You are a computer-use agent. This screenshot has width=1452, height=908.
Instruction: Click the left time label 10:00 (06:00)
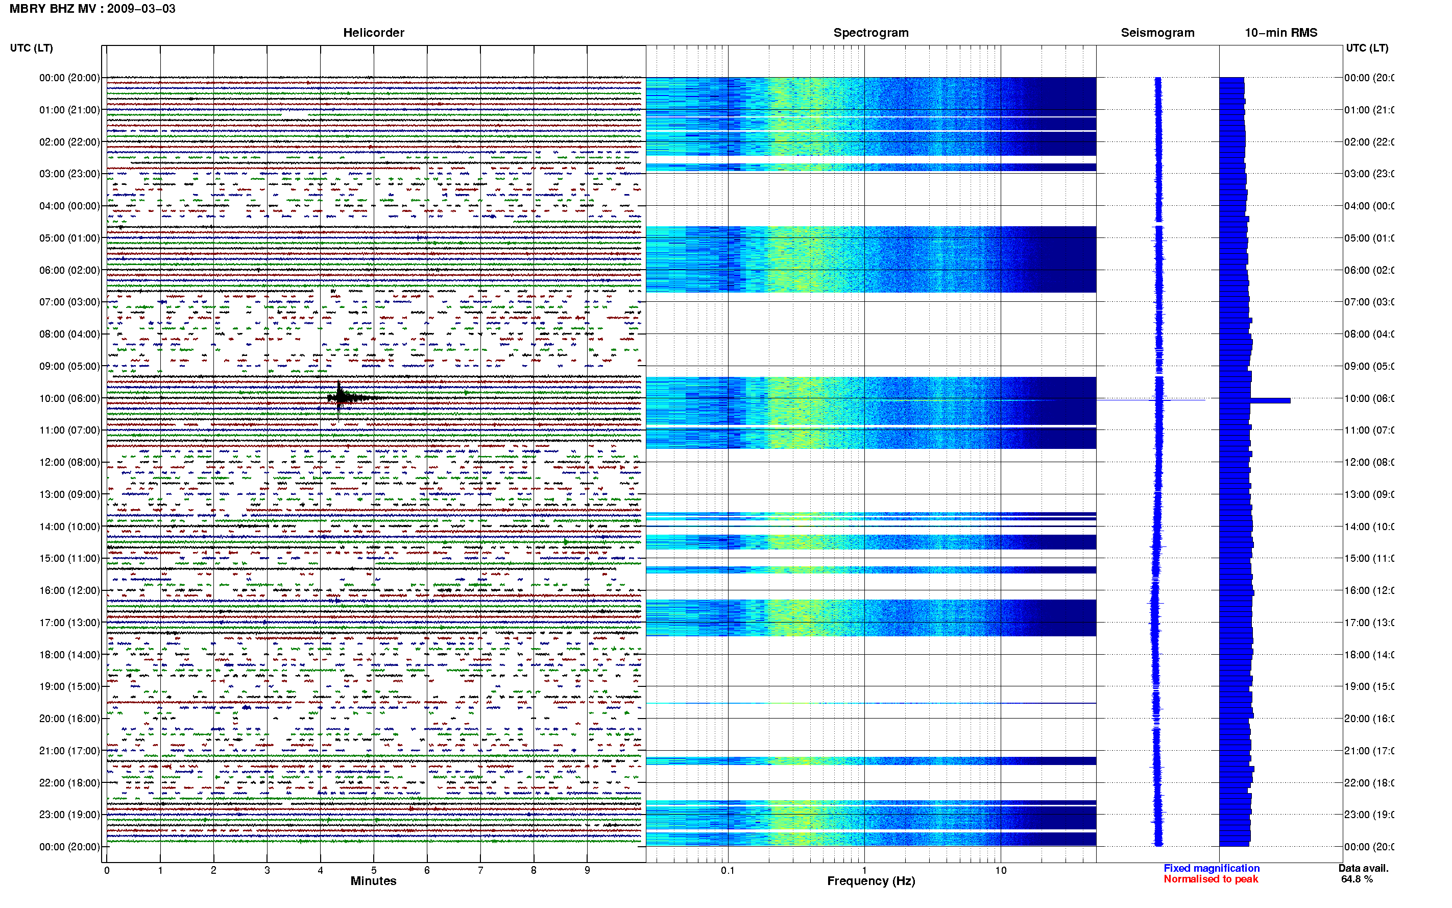pyautogui.click(x=69, y=399)
